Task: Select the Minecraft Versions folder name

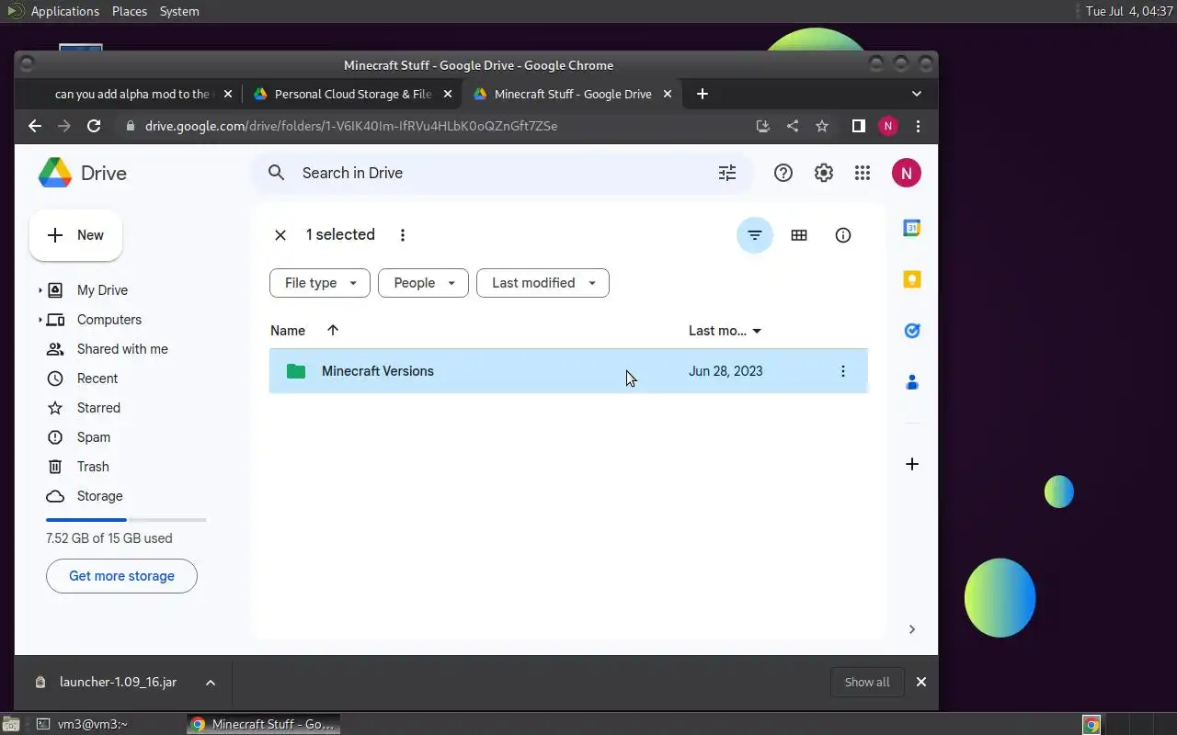Action: [378, 371]
